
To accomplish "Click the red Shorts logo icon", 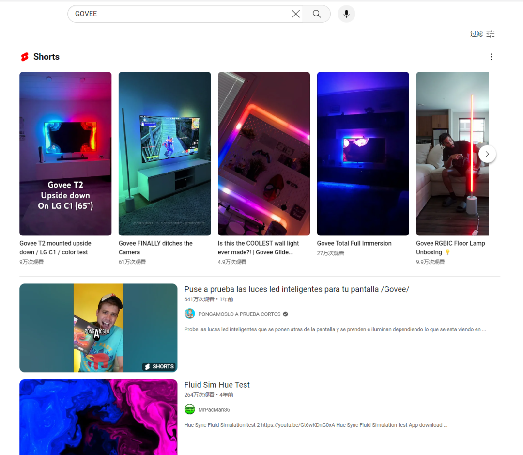I will point(25,57).
